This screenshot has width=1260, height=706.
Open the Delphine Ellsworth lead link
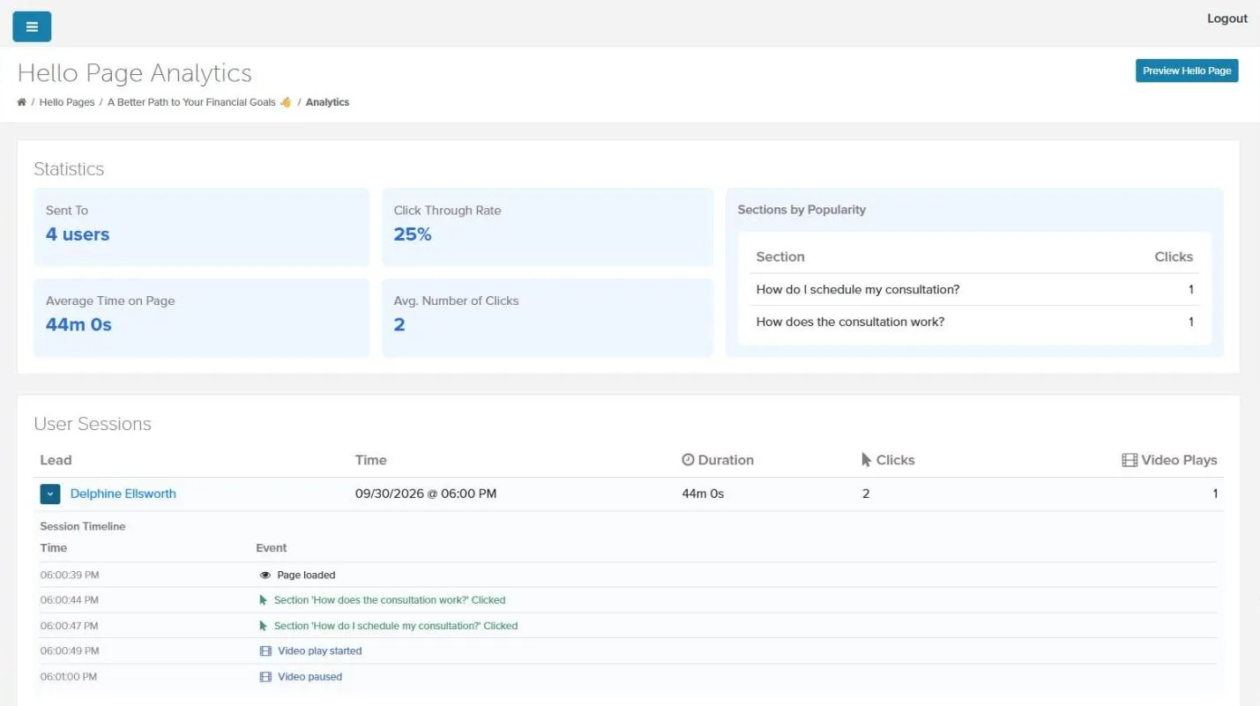pos(123,494)
